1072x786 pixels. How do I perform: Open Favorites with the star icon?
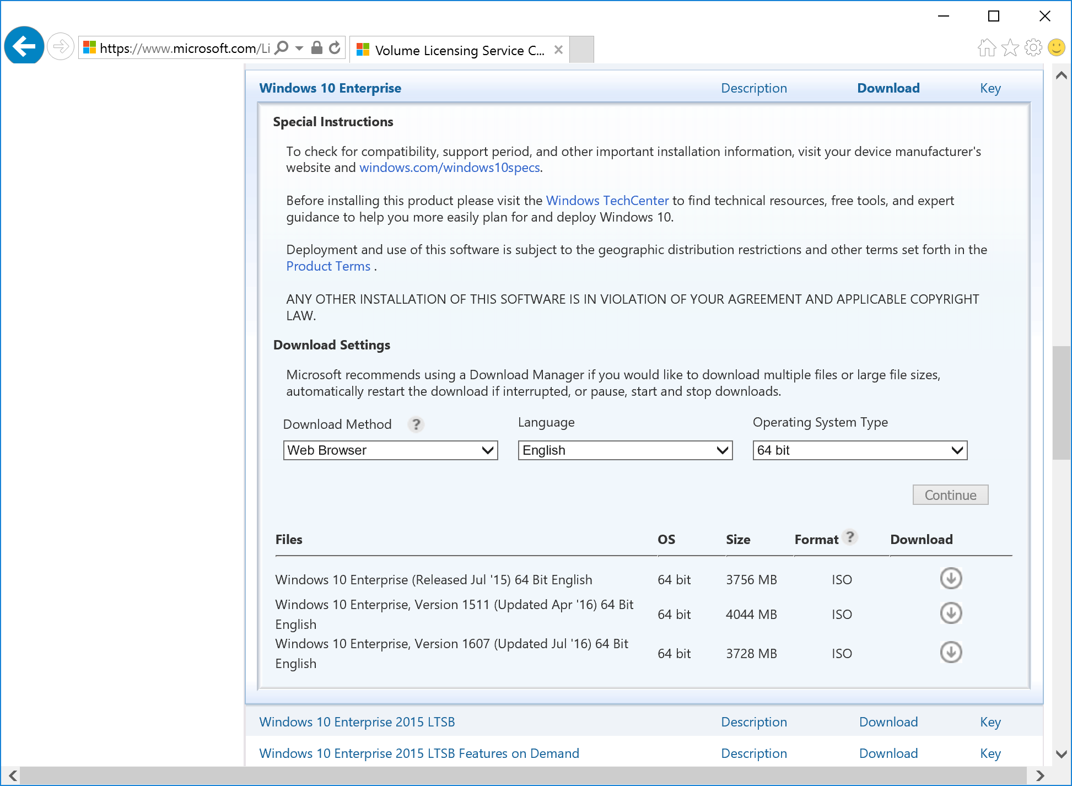1010,48
